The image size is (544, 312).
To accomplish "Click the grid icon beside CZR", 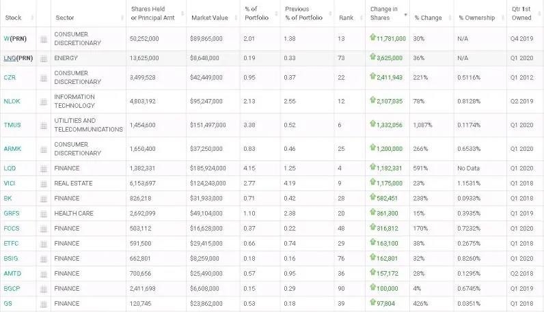I will [x=44, y=78].
